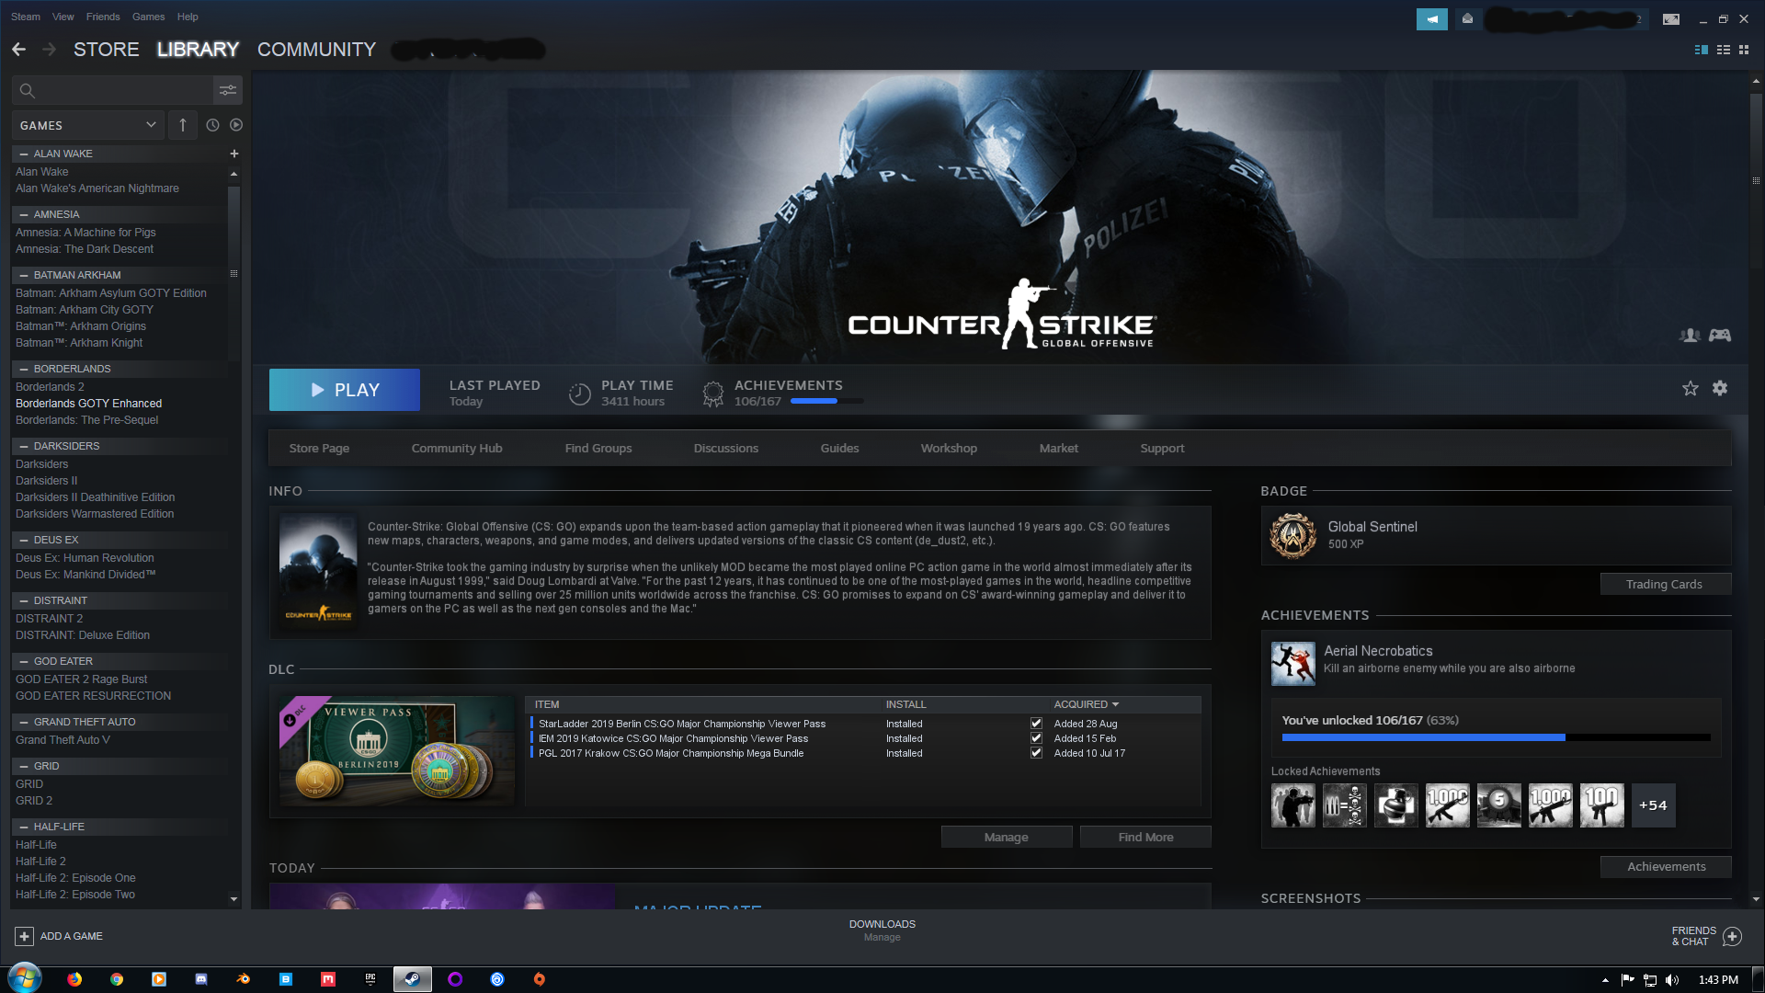Viewport: 1765px width, 993px height.
Task: Click the recent activity clock icon
Action: [x=212, y=125]
